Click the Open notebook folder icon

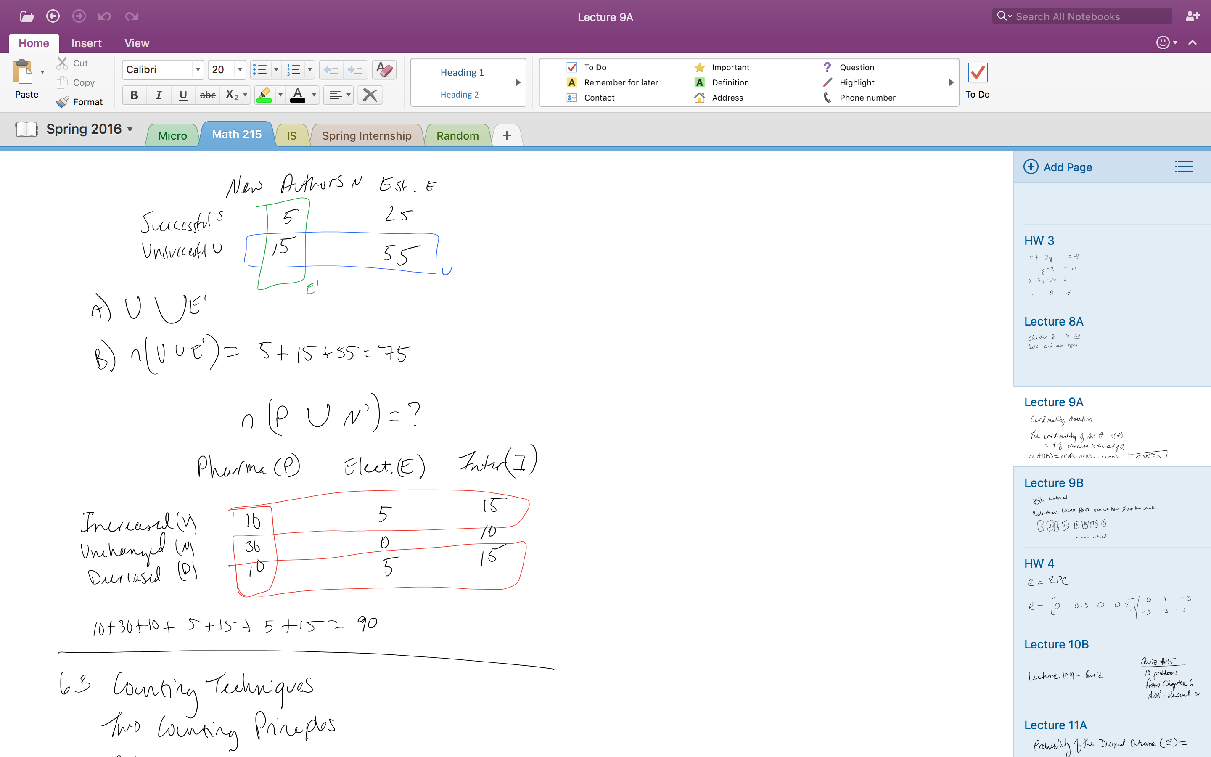tap(26, 16)
